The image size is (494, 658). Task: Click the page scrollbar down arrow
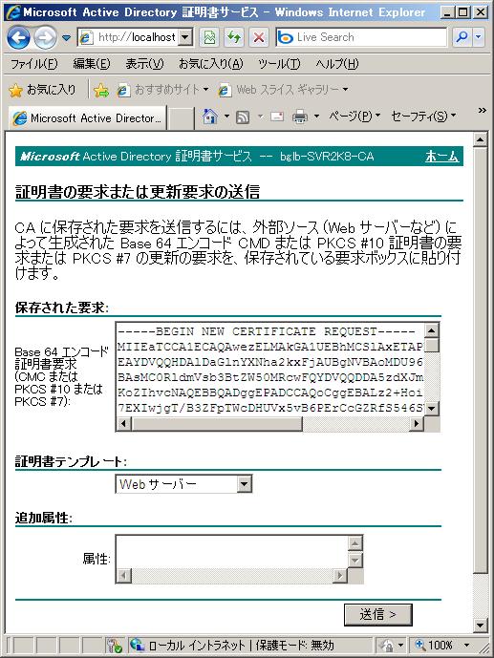point(481,625)
